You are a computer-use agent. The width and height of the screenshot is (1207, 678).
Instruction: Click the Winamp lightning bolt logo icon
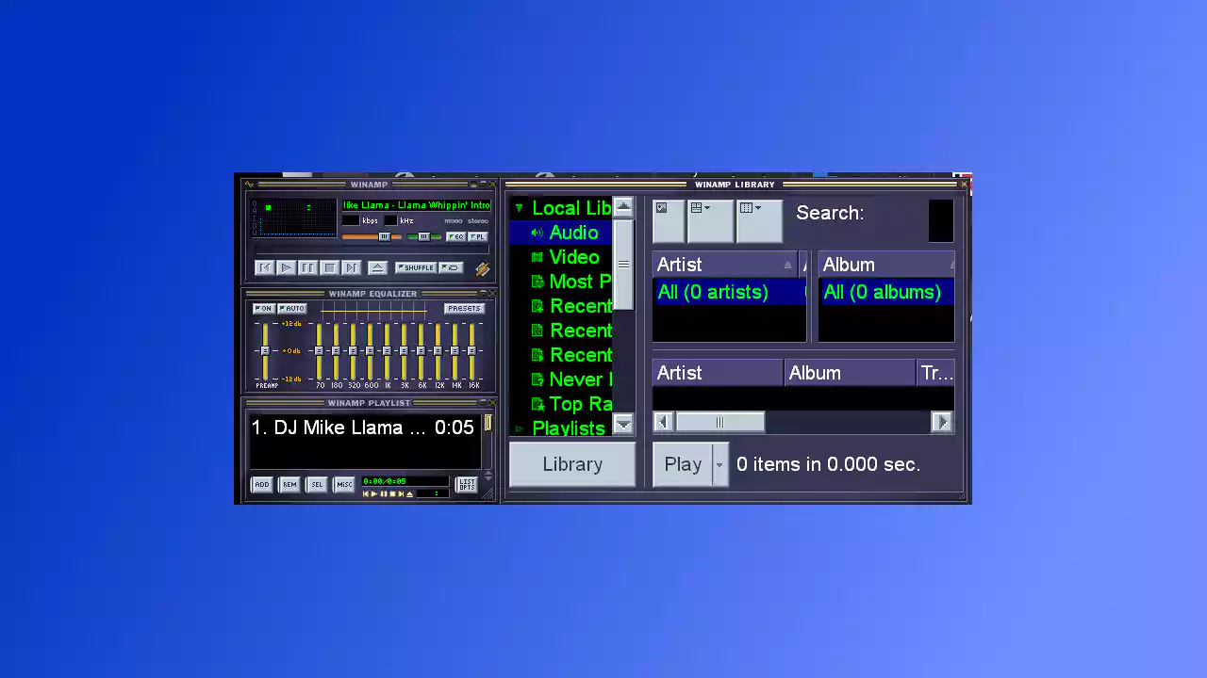click(483, 269)
